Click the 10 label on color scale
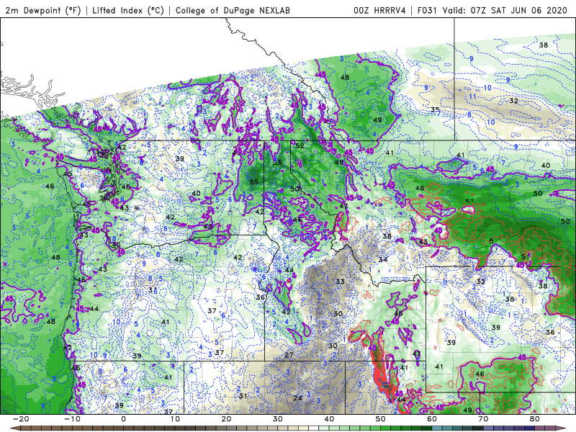This screenshot has height=432, width=576. click(x=175, y=419)
